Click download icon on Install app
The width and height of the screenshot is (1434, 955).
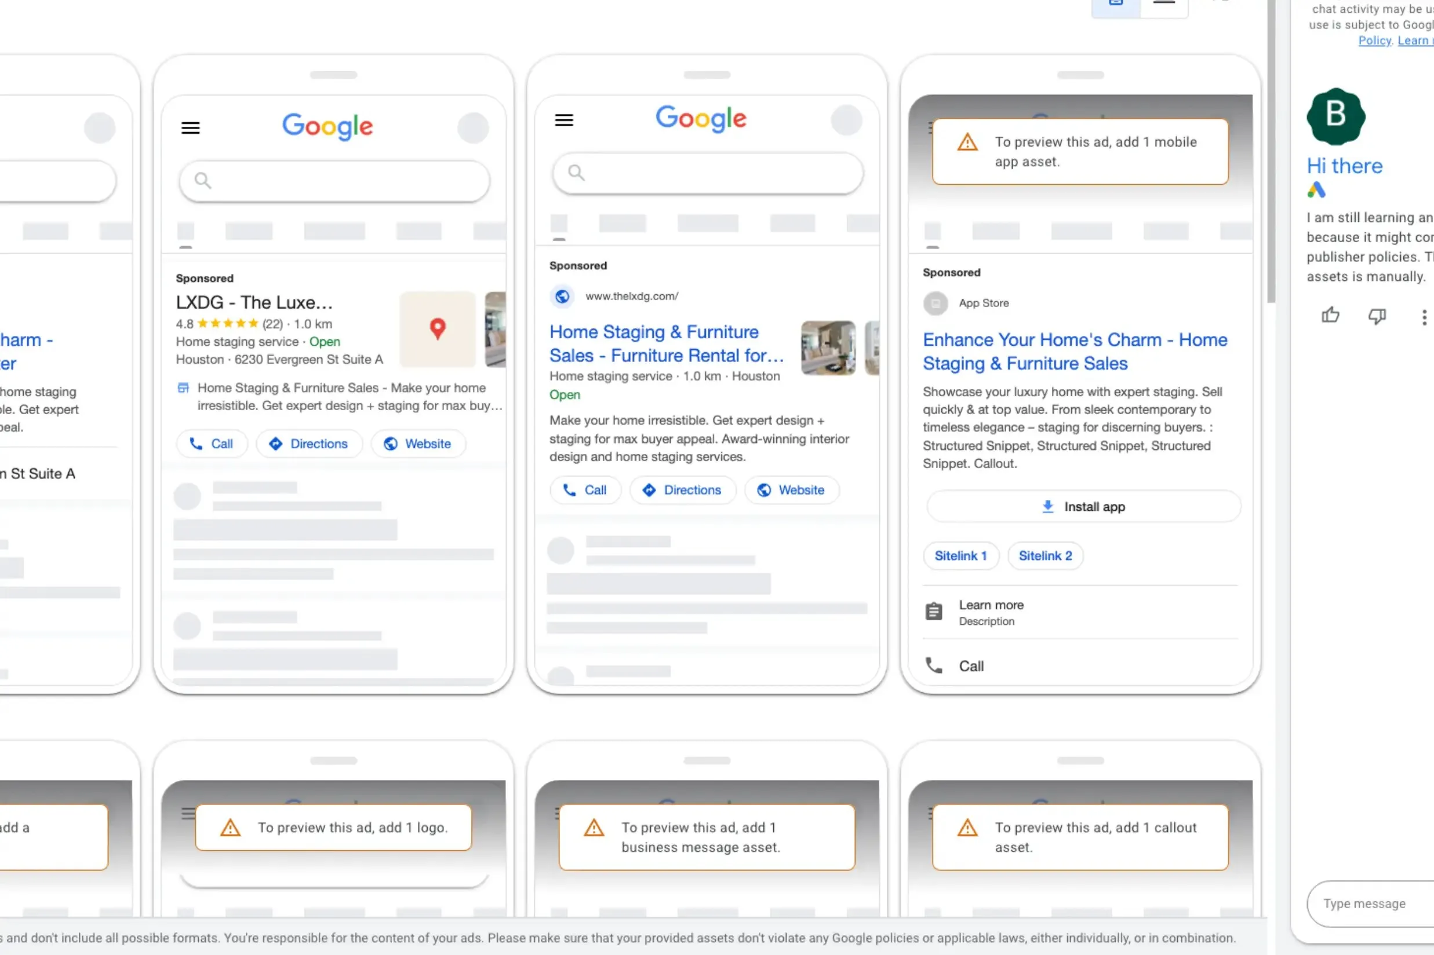(1047, 507)
